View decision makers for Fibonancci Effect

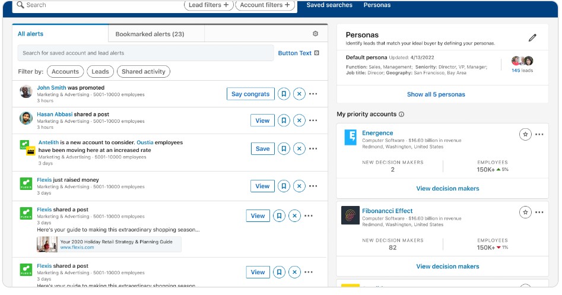point(447,267)
